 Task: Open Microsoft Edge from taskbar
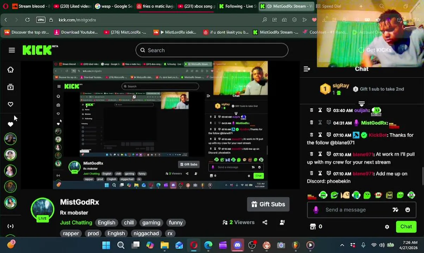[x=208, y=245]
